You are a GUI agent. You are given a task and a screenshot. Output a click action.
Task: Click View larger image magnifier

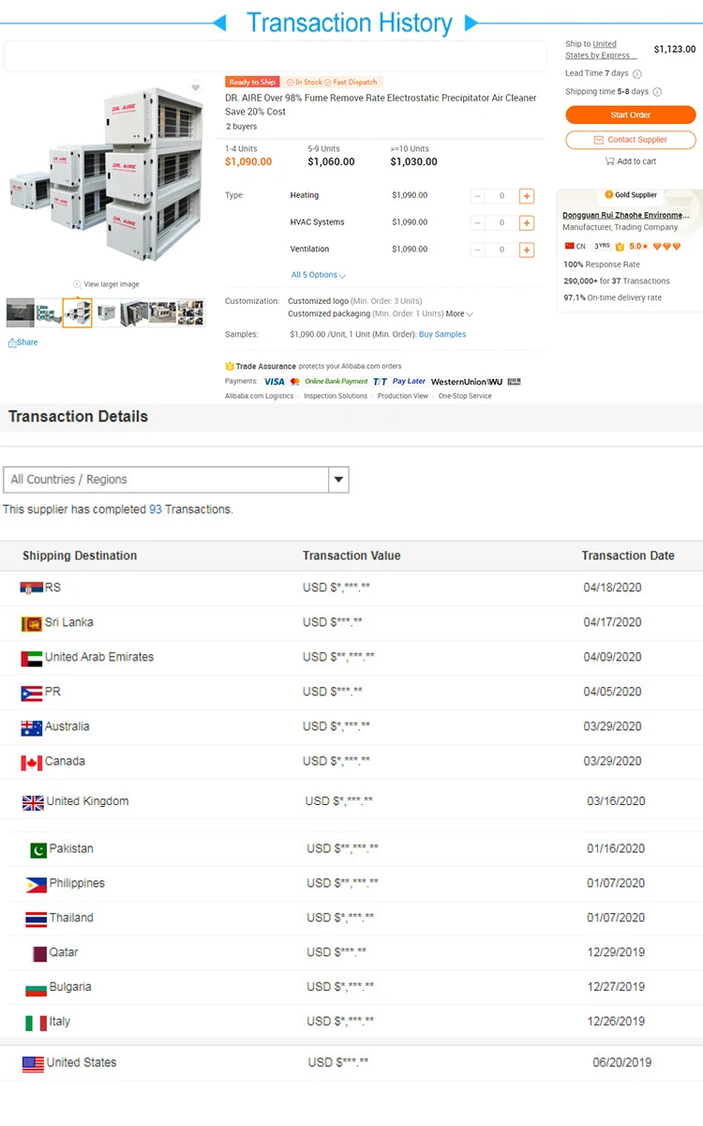[x=77, y=284]
